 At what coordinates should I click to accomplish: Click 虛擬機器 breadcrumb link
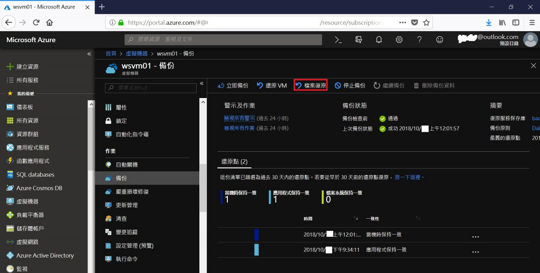pos(137,54)
